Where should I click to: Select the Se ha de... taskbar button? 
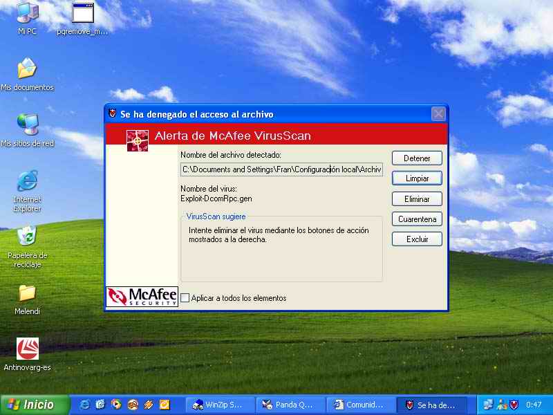point(431,405)
